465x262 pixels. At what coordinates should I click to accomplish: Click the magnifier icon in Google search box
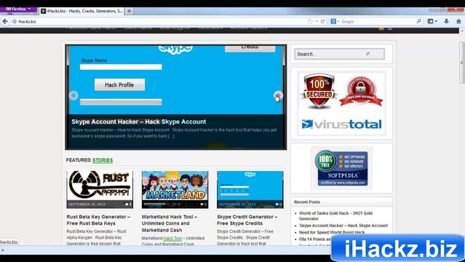tap(418, 21)
